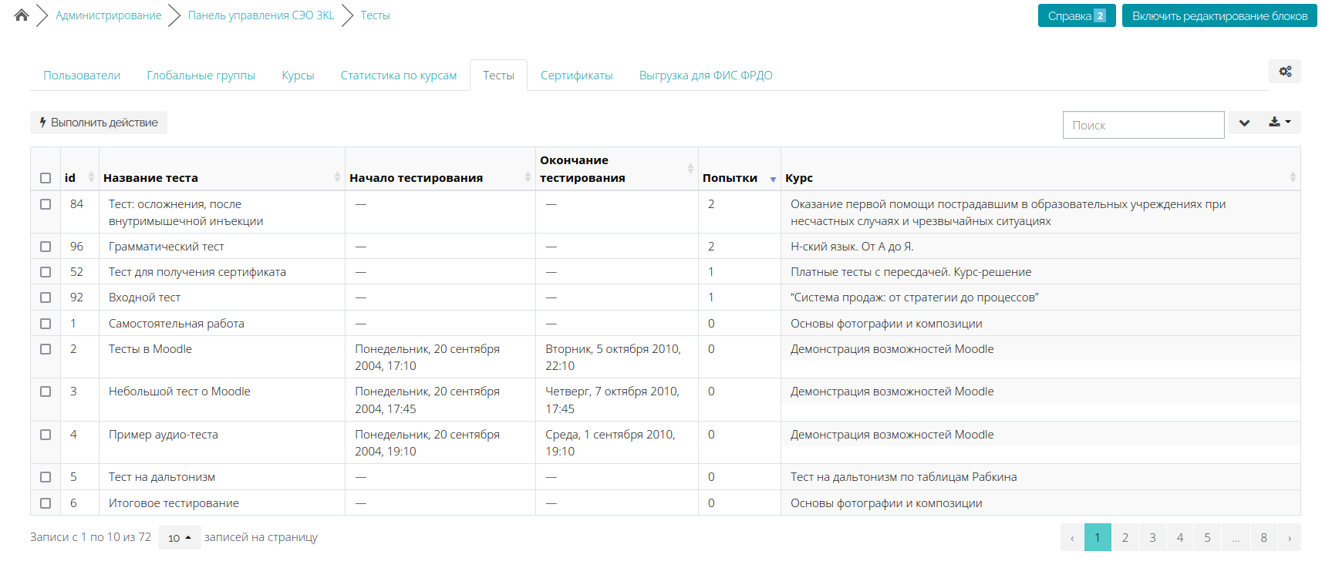The width and height of the screenshot is (1322, 568).
Task: Click current page 1 button
Action: pos(1098,537)
